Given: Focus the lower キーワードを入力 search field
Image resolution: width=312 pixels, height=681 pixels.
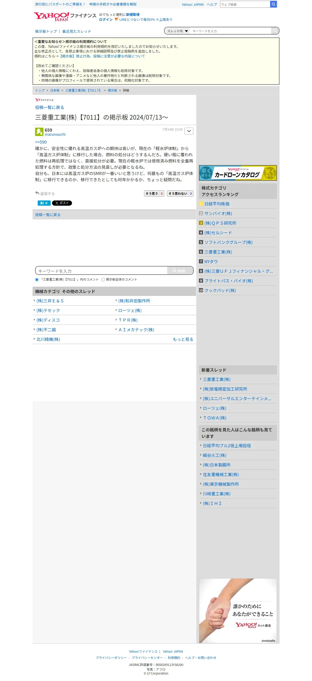Looking at the screenshot, I should [x=101, y=271].
